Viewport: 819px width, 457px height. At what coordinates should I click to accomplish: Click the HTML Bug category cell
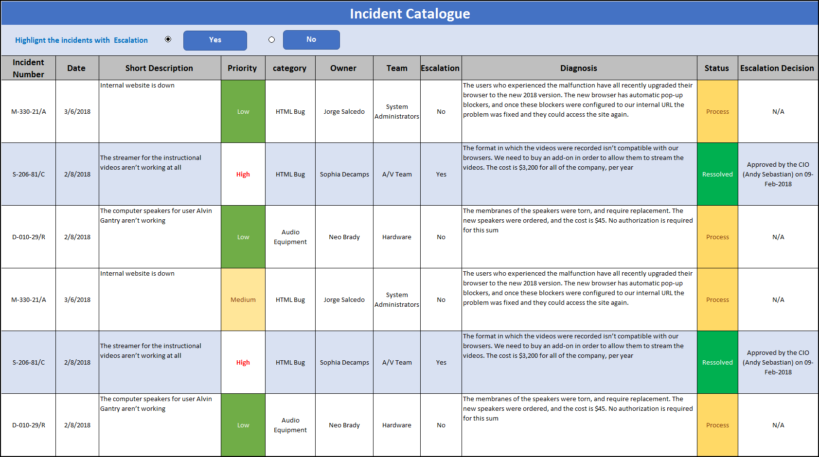click(x=290, y=111)
